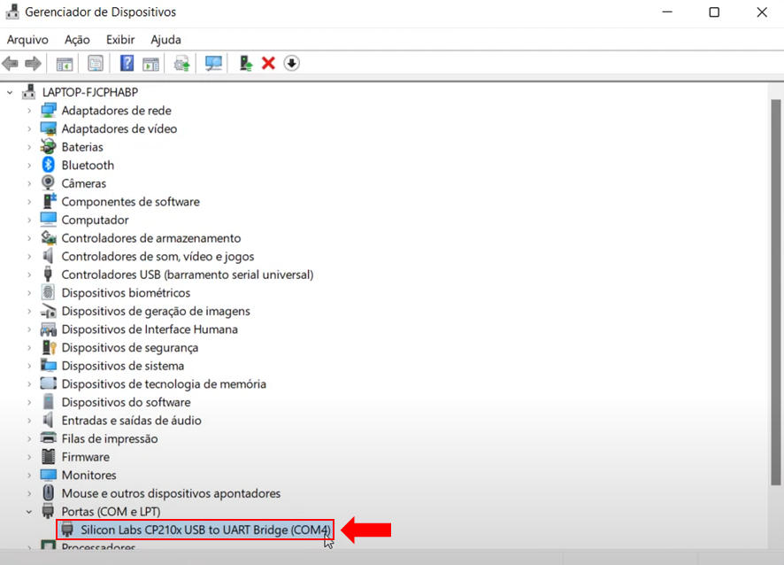This screenshot has height=565, width=784.
Task: Minimize the Gerenciador de Dispositivos window
Action: [x=667, y=12]
